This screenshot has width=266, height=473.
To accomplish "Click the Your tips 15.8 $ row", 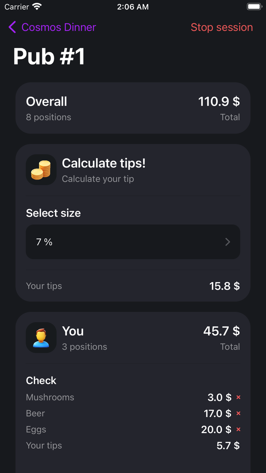I will pyautogui.click(x=133, y=286).
